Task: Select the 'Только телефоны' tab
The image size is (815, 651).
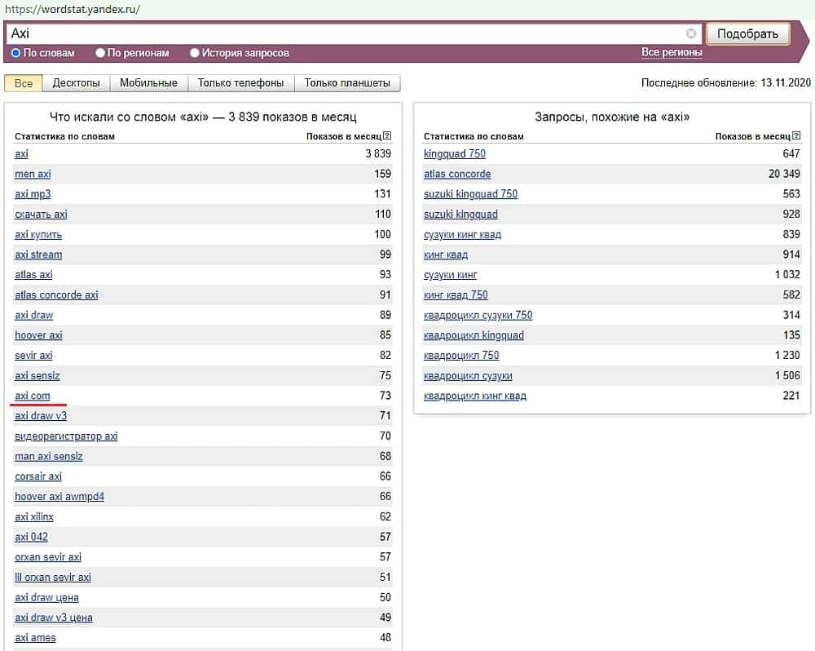Action: point(240,83)
